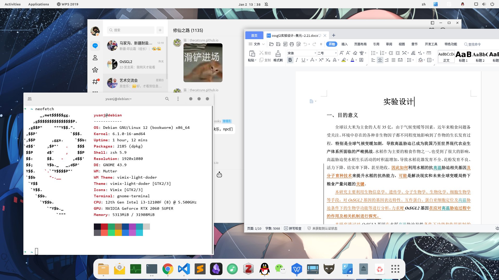Increase font size with the A+ icon
Screen dimensions: 499x280
342,53
